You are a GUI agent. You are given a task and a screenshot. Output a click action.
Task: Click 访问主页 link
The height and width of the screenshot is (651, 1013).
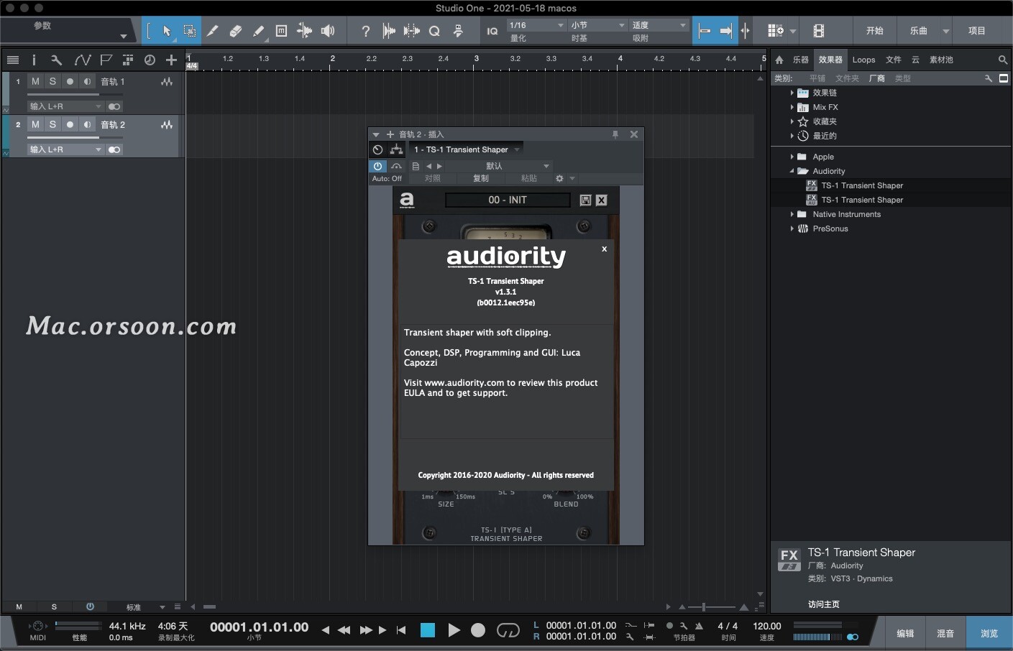pyautogui.click(x=823, y=604)
